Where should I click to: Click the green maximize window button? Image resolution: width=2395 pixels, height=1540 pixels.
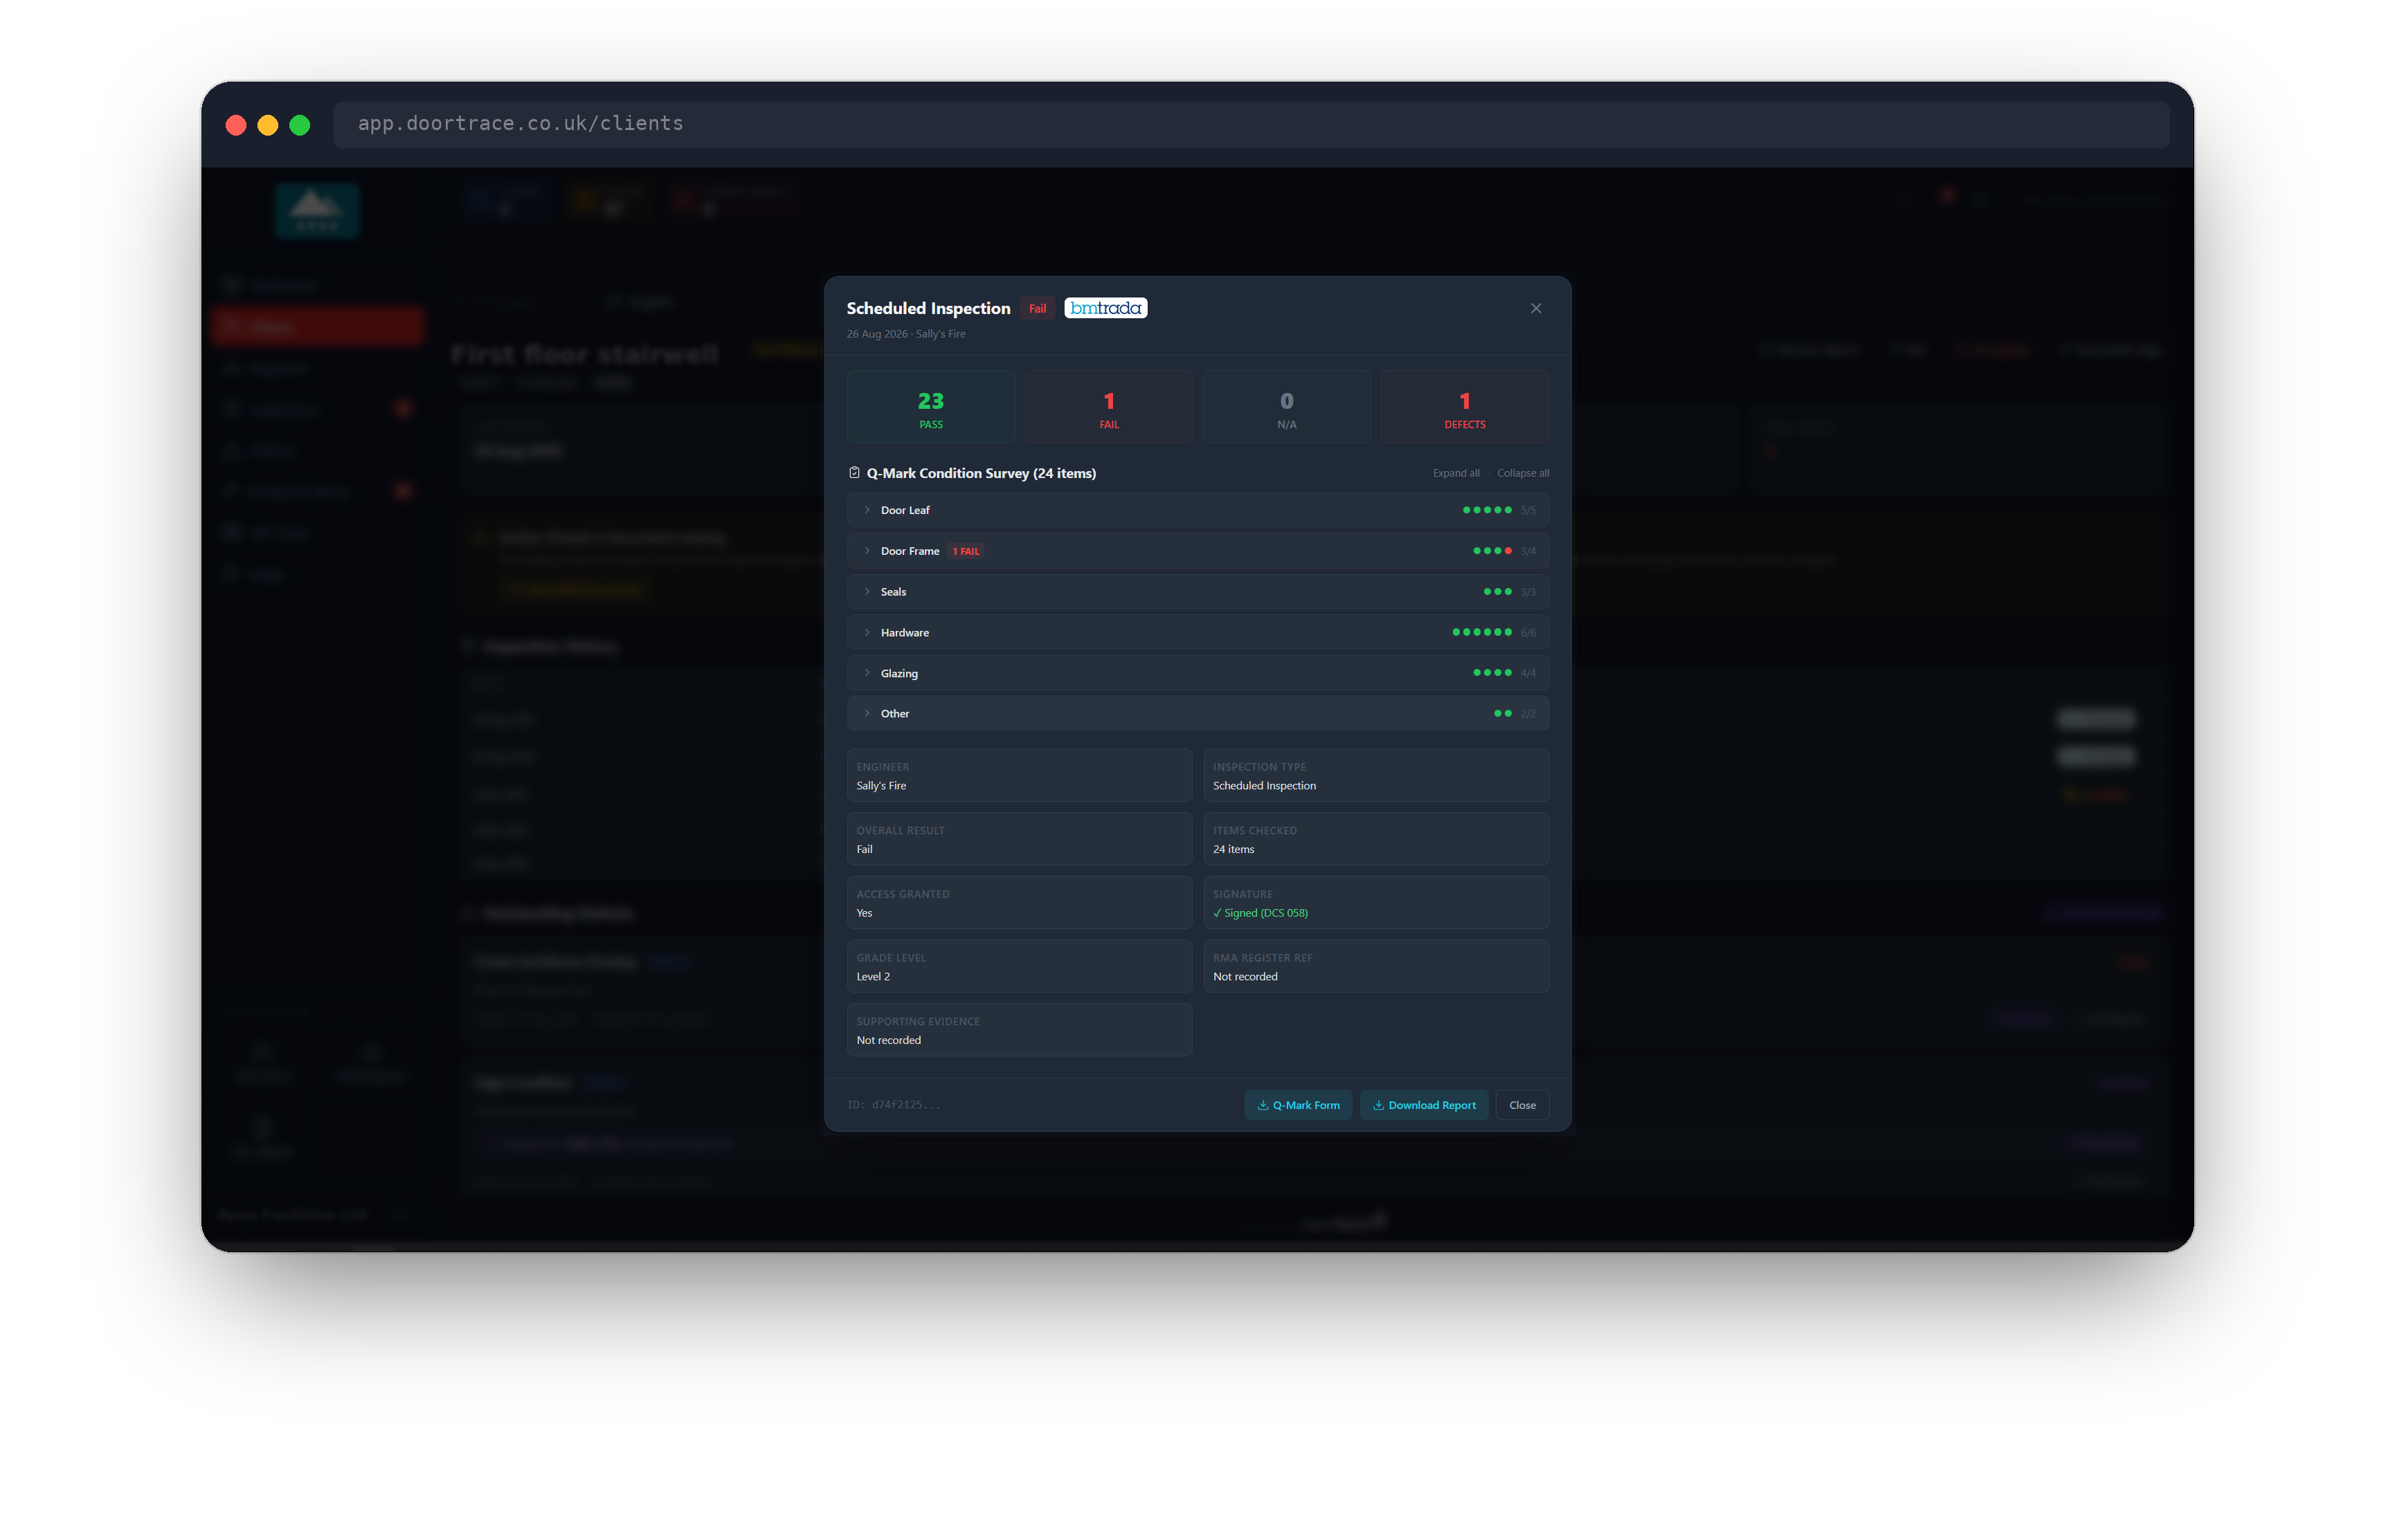(x=300, y=125)
